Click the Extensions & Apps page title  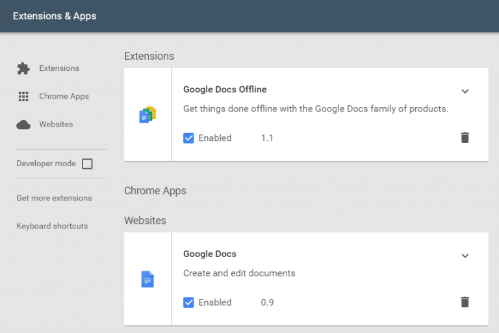coord(55,16)
